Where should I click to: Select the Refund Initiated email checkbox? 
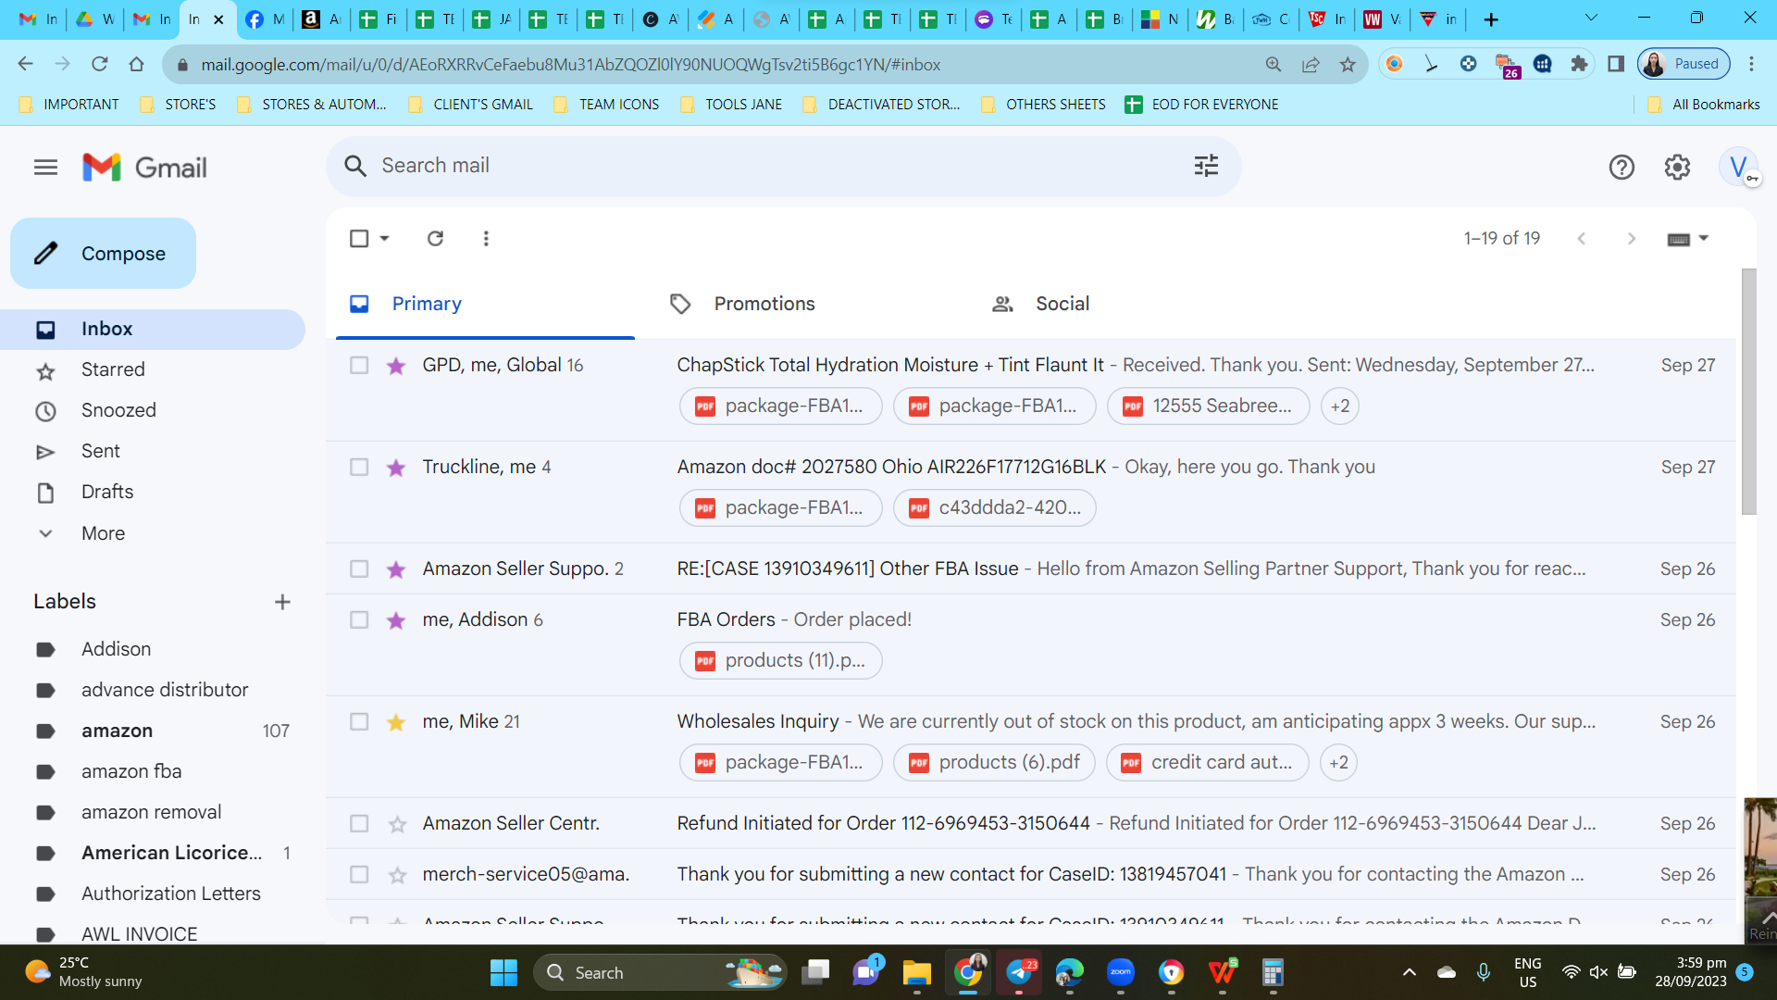coord(359,824)
